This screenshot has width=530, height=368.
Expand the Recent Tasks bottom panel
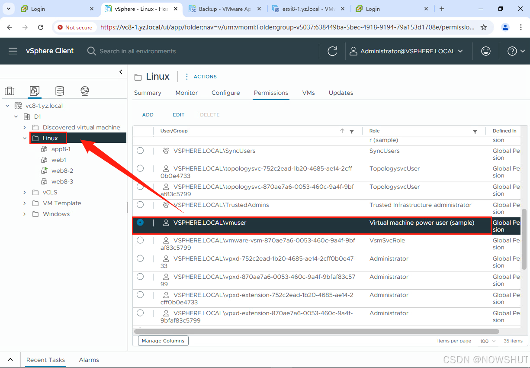tap(10, 360)
